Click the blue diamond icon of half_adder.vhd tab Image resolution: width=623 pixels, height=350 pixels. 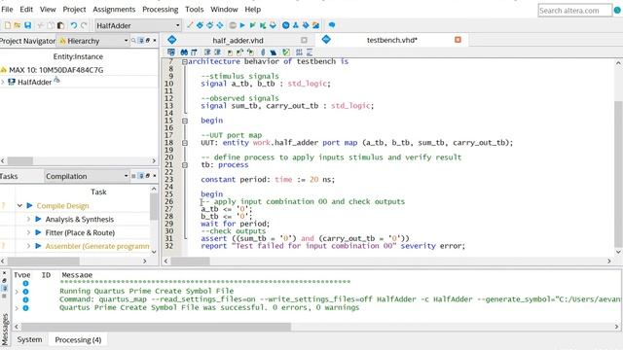[172, 40]
